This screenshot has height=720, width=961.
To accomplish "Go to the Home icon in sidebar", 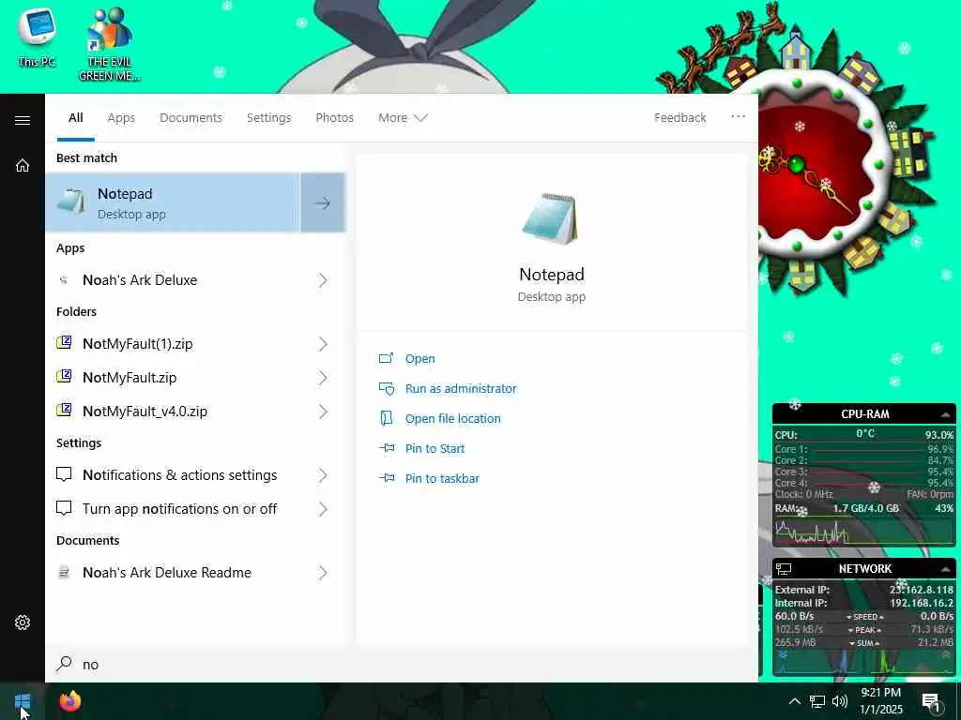I will tap(23, 165).
